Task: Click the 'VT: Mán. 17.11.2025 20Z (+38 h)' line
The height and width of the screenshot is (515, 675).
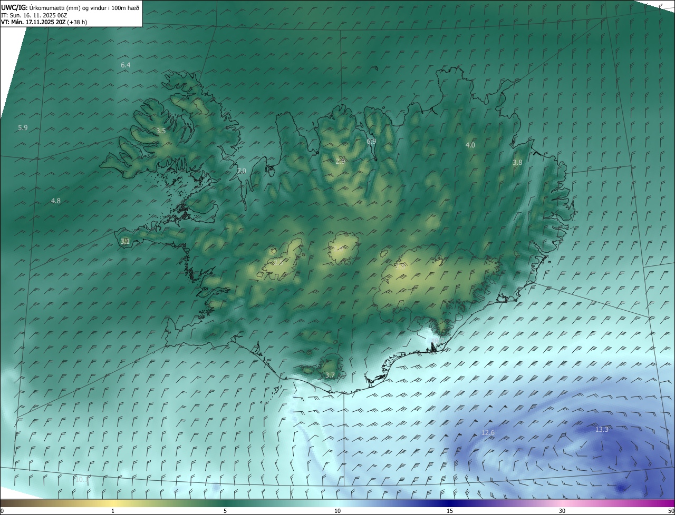Action: pos(44,22)
